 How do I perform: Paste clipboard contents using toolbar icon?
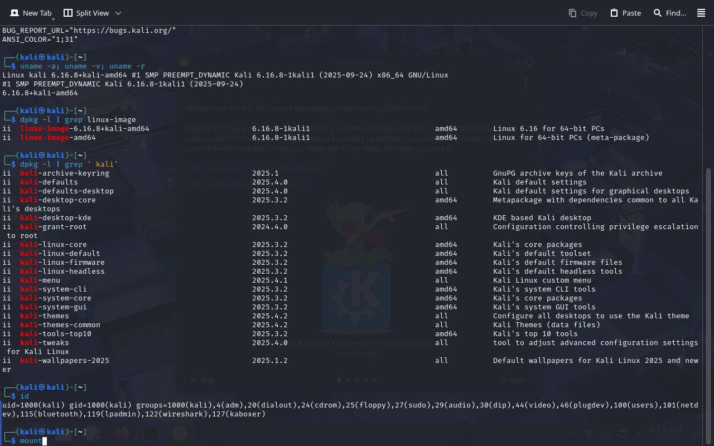pos(614,13)
